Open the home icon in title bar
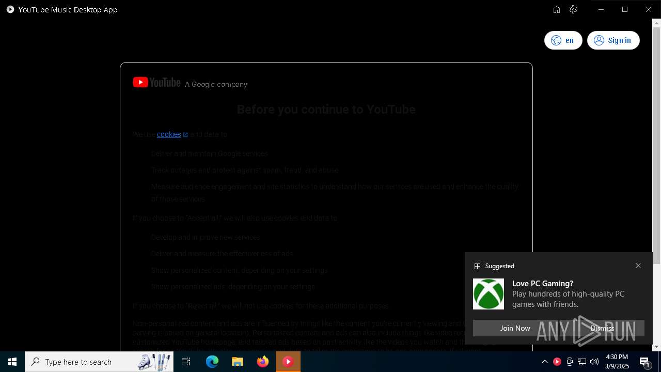Viewport: 661px width, 372px height. click(557, 9)
